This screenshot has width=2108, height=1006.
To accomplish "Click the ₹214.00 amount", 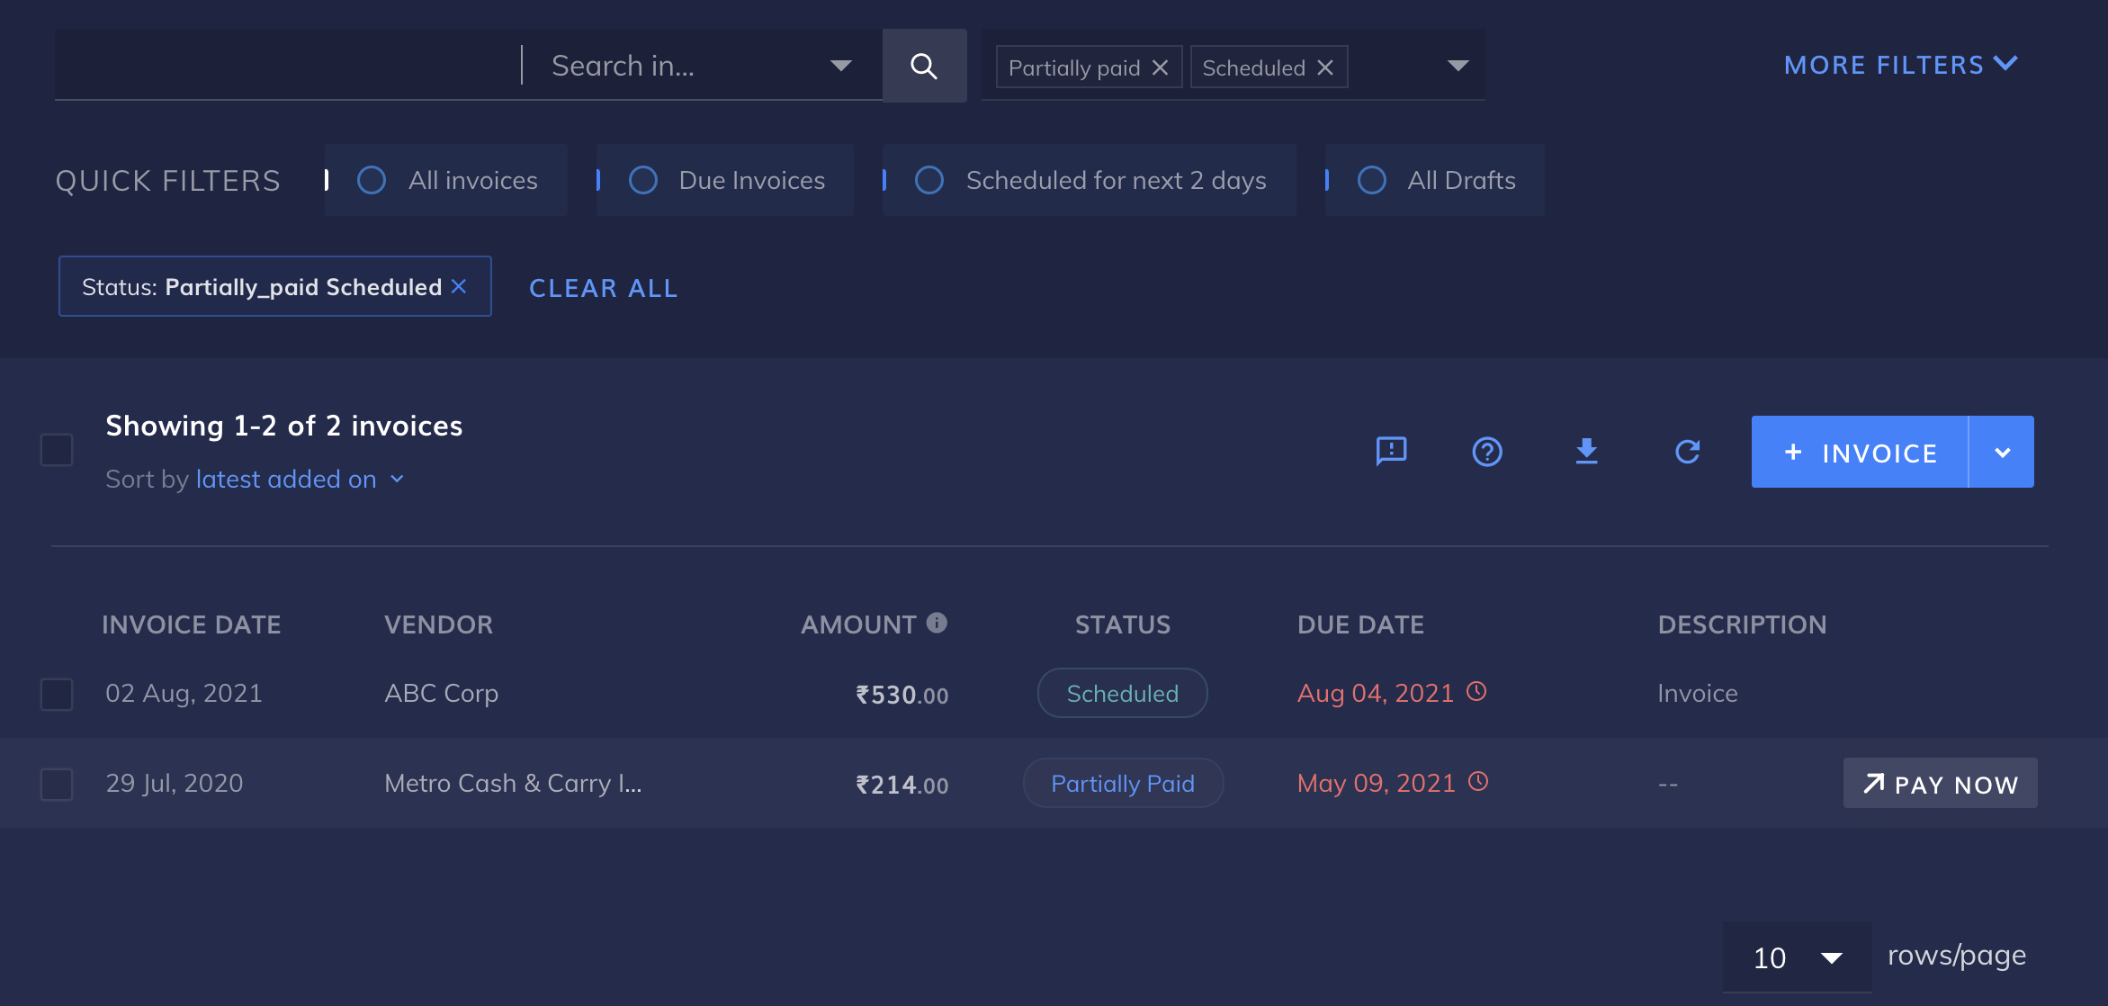I will pos(902,785).
